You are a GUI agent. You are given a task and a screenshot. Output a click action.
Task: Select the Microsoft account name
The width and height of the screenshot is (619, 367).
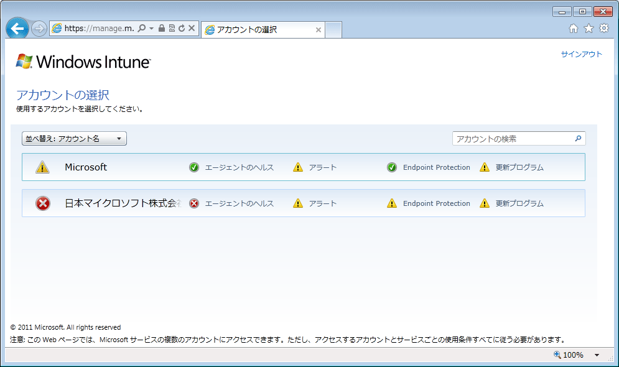tap(86, 167)
